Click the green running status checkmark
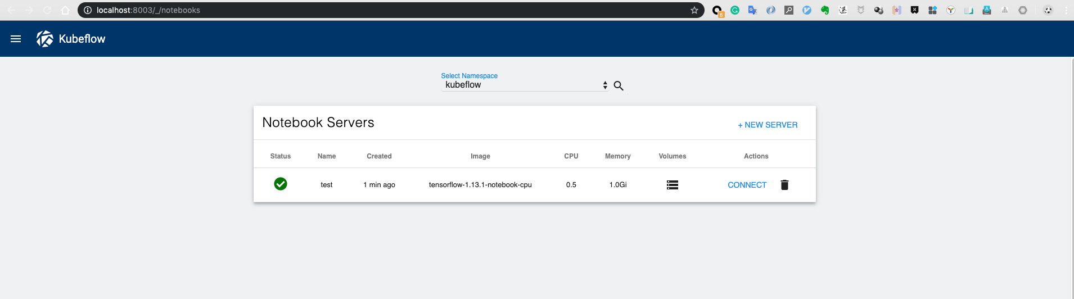Screen dimensions: 1074x299 pos(281,184)
